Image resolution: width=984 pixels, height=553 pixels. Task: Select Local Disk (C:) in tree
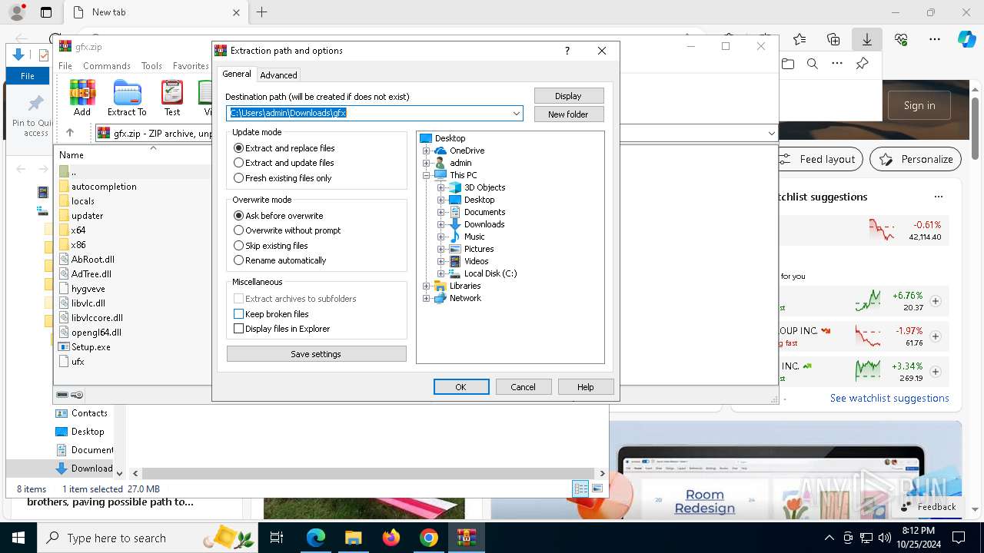click(490, 273)
